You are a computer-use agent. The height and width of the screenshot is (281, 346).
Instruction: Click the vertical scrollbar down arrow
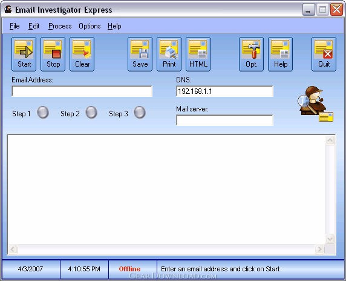[x=330, y=239]
